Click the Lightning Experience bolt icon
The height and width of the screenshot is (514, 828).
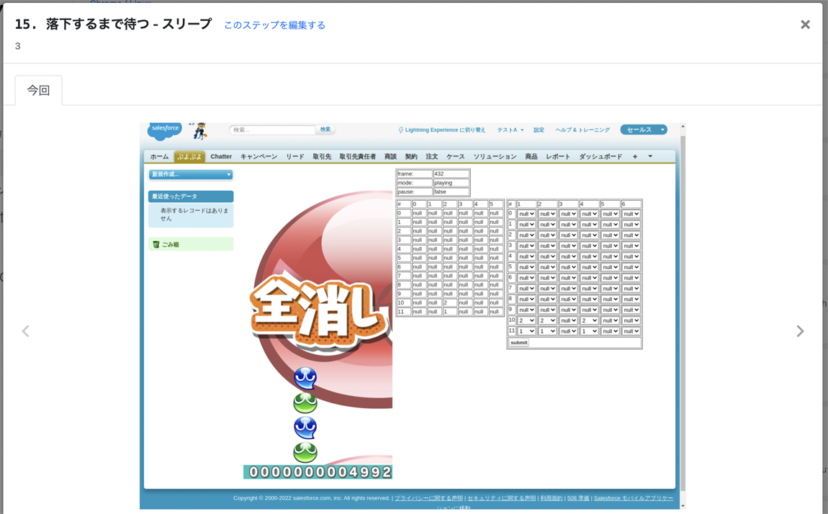[x=401, y=130]
